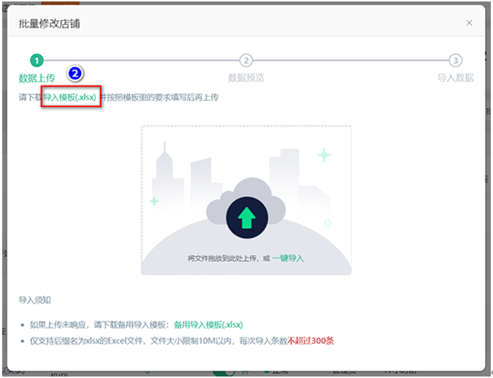Download the 导入模板(.xlsx) link
Screen dimensions: 493x378
pyautogui.click(x=70, y=97)
